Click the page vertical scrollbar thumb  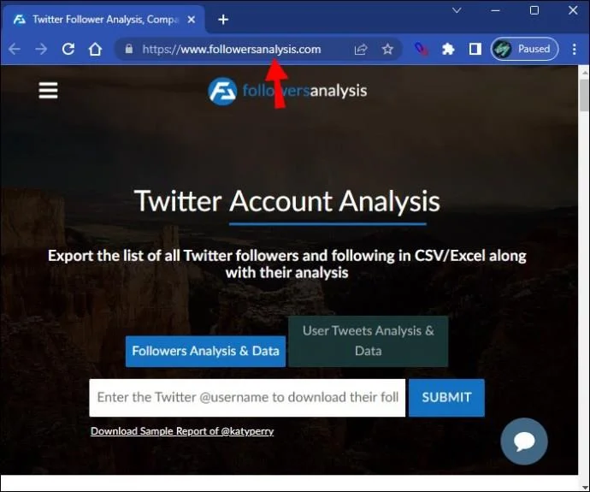(584, 95)
